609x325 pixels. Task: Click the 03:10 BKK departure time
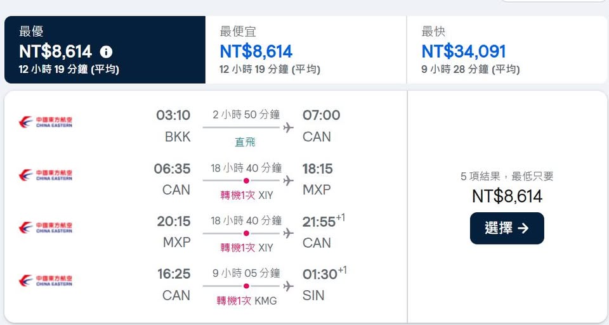coord(173,115)
